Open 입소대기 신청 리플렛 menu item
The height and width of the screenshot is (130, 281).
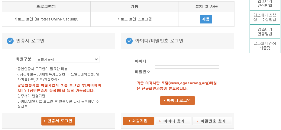click(x=265, y=46)
